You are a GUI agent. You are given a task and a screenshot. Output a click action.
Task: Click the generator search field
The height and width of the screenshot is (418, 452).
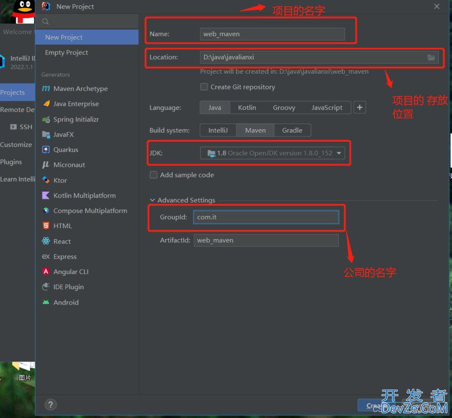coord(87,21)
